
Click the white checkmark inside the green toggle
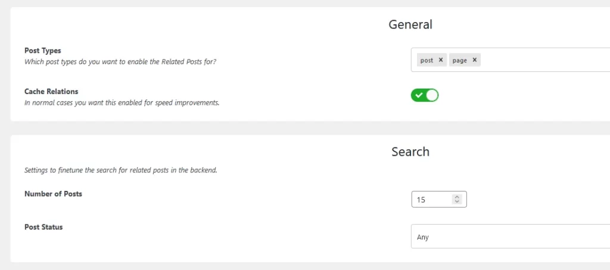coord(419,95)
